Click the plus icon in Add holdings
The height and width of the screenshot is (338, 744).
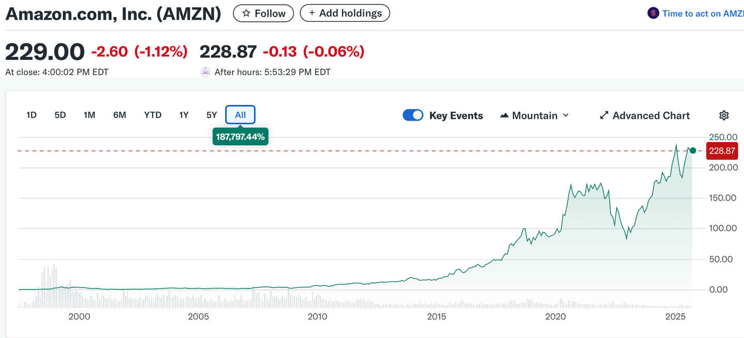(312, 13)
